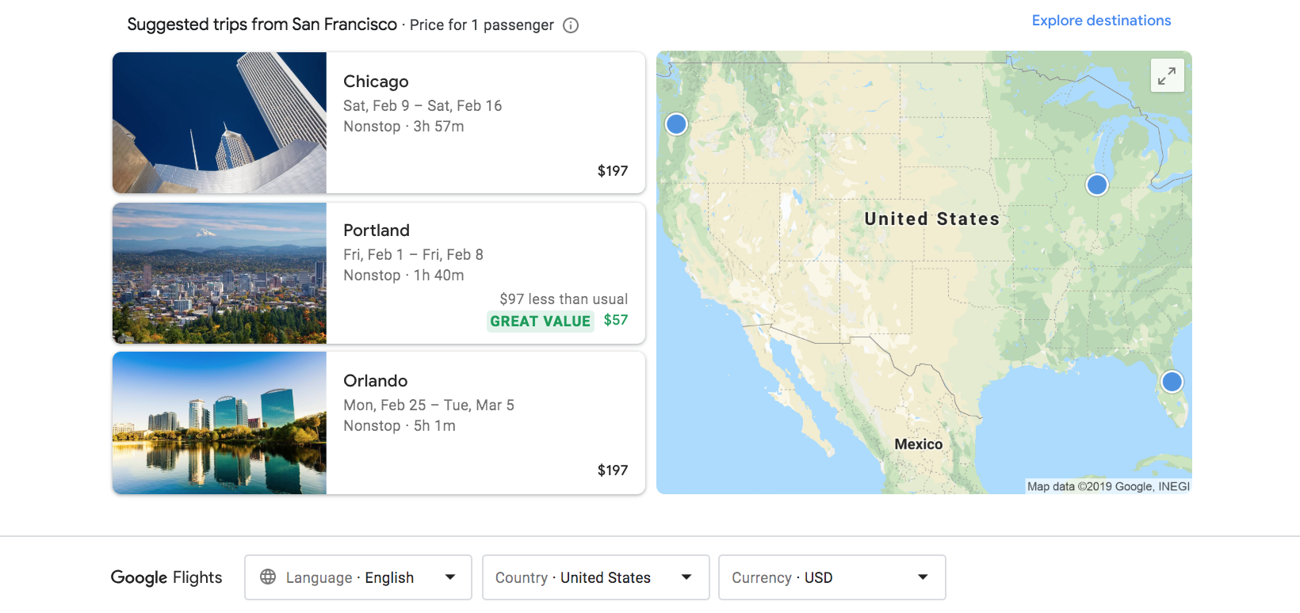Click the Orlando lake photo

(220, 423)
